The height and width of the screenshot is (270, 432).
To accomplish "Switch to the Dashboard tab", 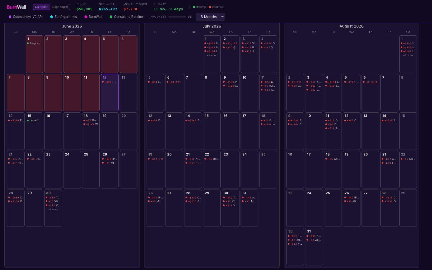I will pyautogui.click(x=60, y=7).
